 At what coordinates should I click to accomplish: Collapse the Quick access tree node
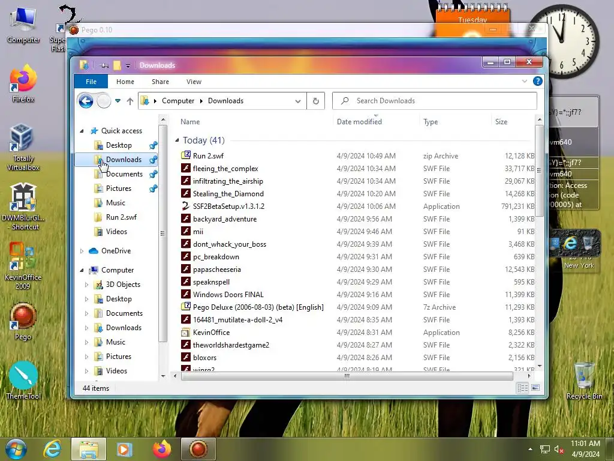[82, 131]
